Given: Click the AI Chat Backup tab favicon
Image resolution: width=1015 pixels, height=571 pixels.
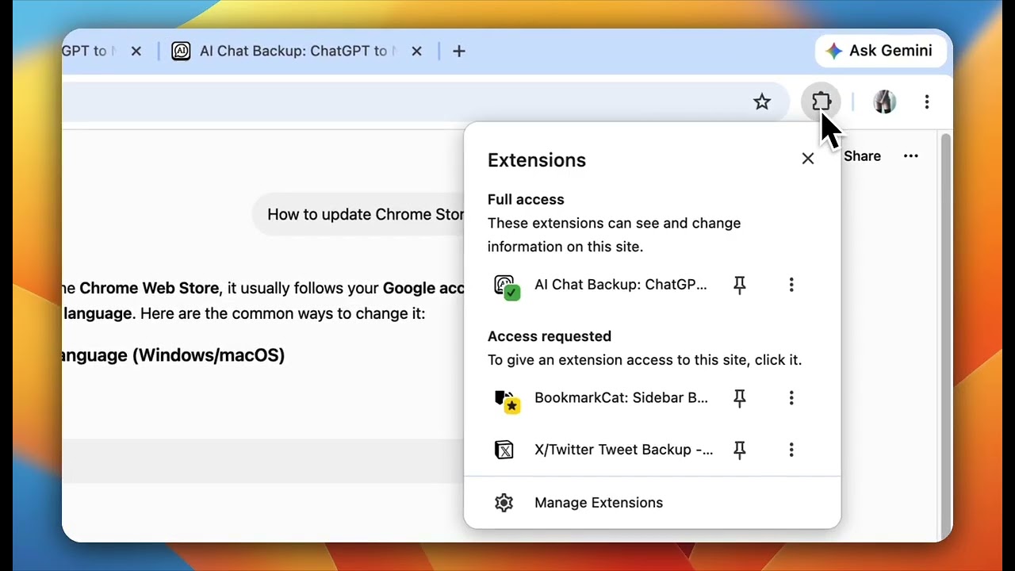Looking at the screenshot, I should pos(181,51).
